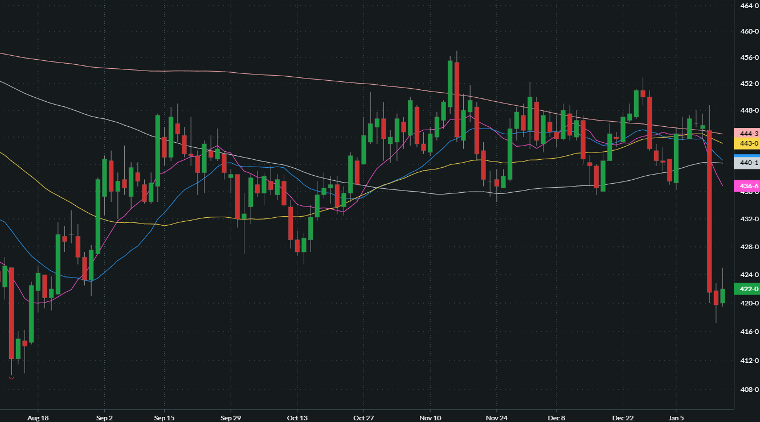The width and height of the screenshot is (760, 422).
Task: Click the Aug 18 date axis label
Action: 38,417
